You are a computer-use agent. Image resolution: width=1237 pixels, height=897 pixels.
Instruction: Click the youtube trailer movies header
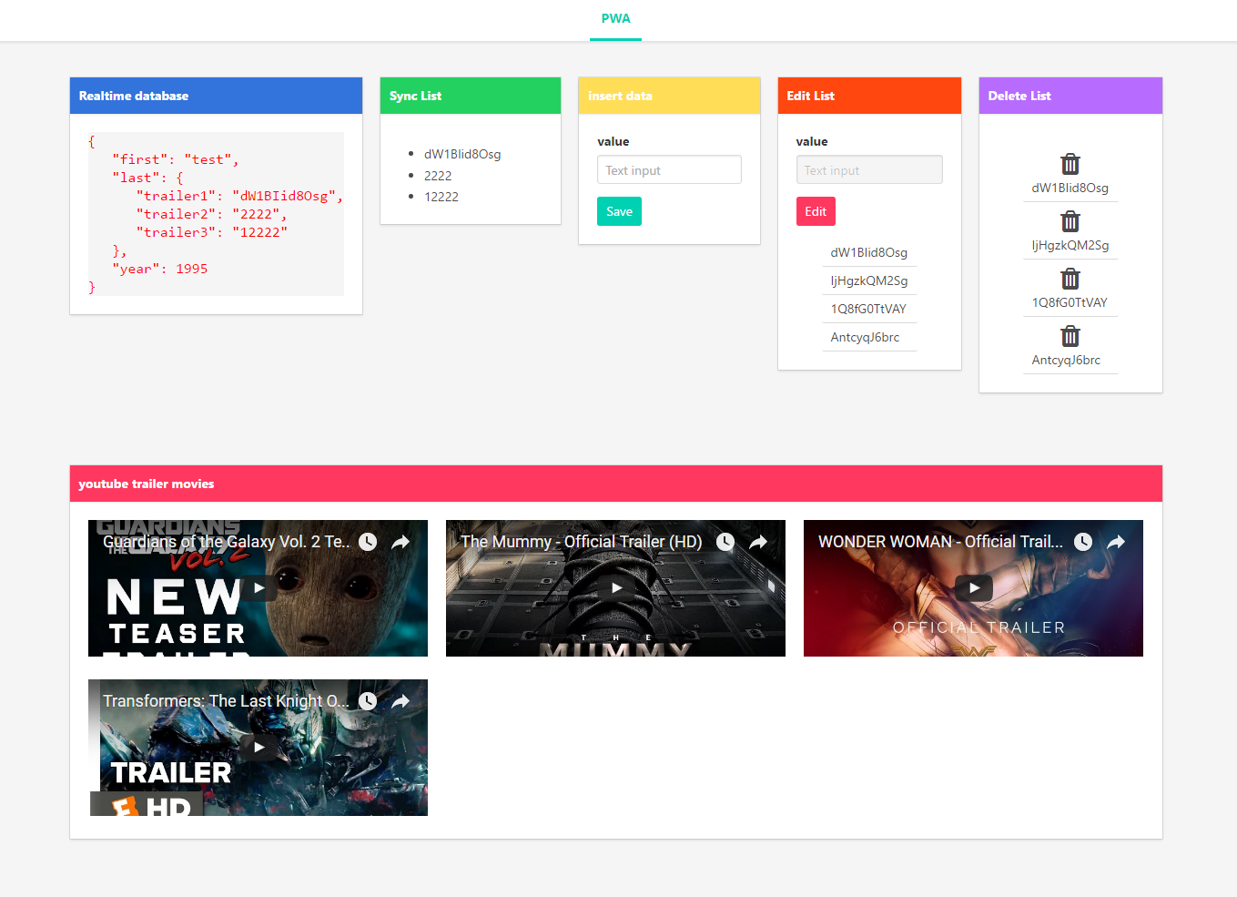616,484
